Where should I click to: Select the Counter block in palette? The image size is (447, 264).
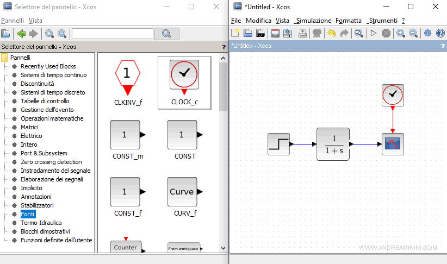click(x=128, y=245)
